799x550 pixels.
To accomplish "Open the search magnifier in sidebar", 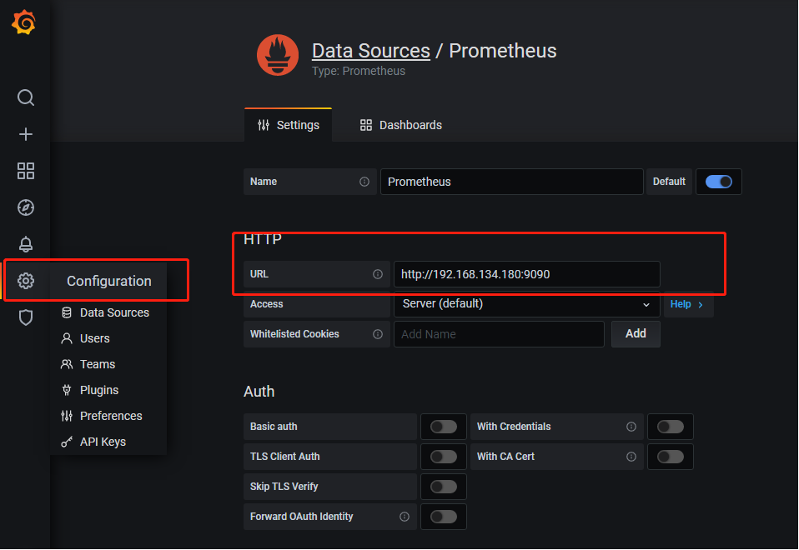I will click(26, 97).
